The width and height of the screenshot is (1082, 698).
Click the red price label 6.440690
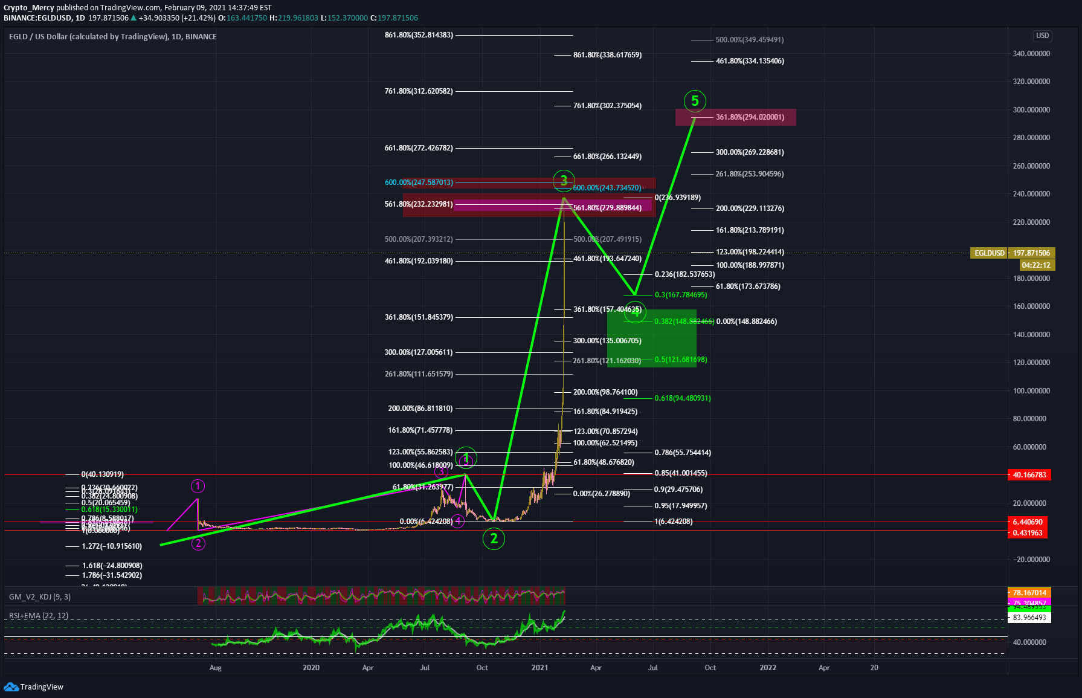[1028, 522]
